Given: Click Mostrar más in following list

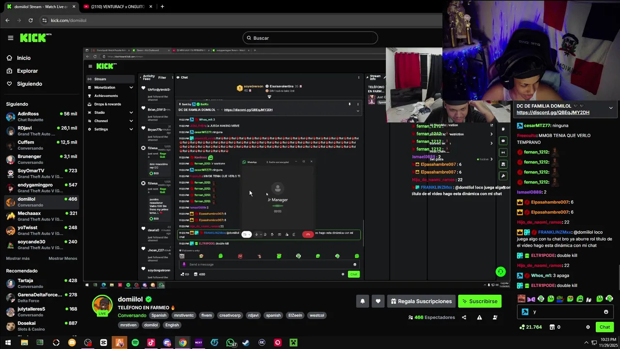Looking at the screenshot, I should (18, 258).
